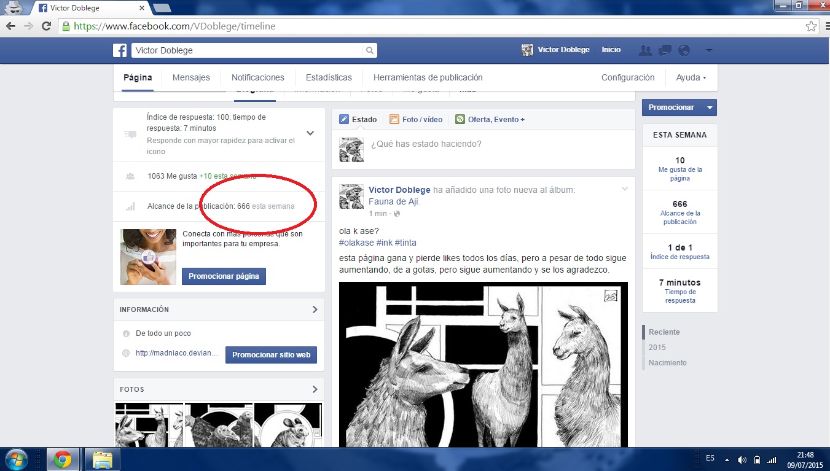
Task: Expand the FOTOS section arrow
Action: point(315,389)
